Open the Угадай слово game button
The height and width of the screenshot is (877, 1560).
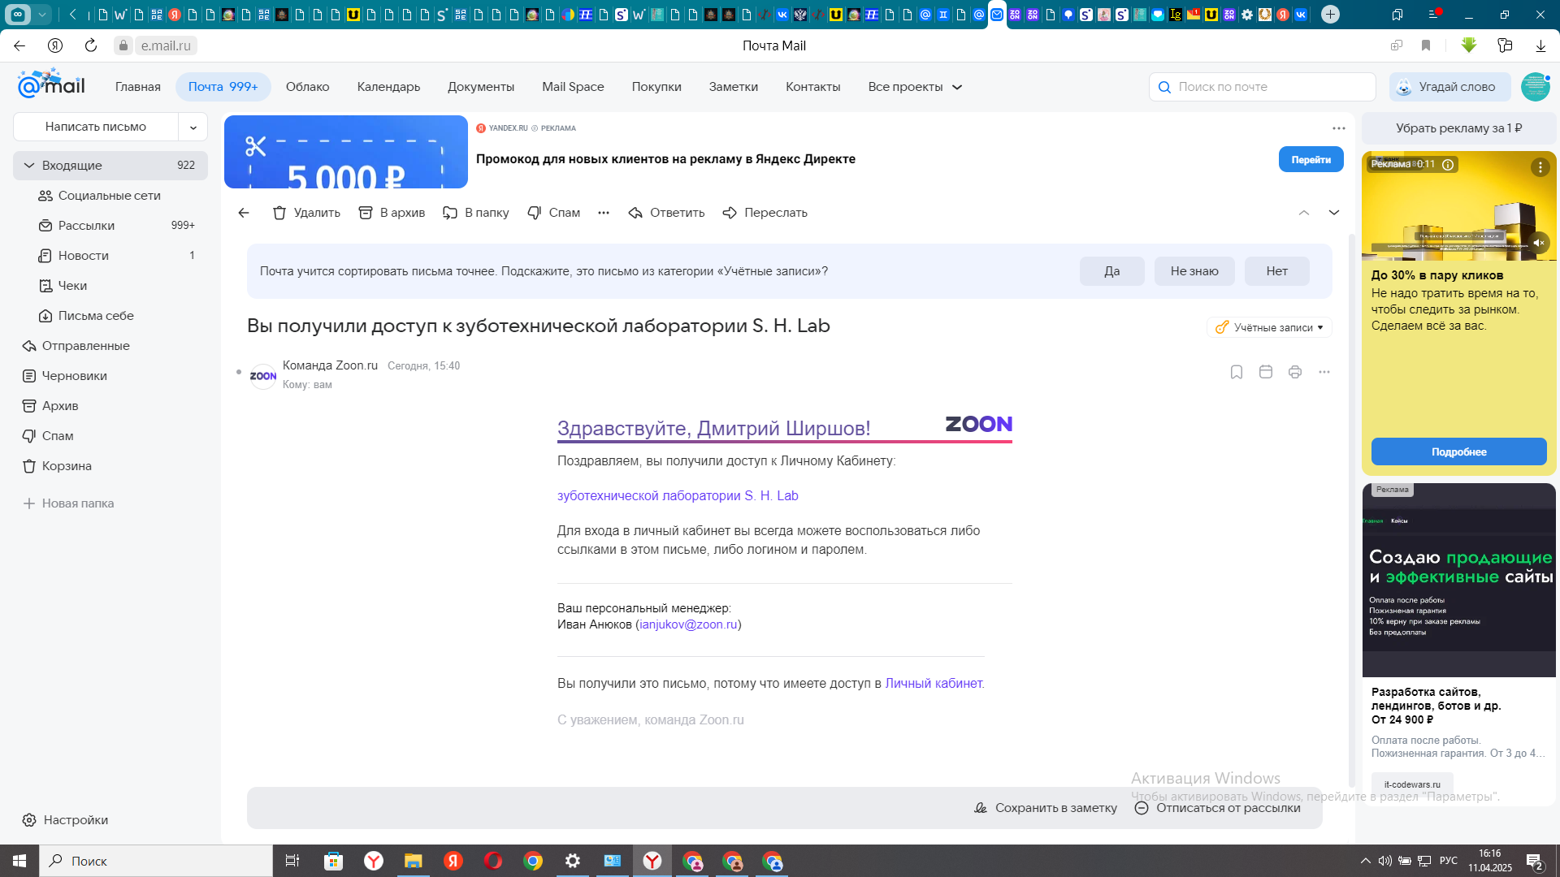click(x=1450, y=87)
